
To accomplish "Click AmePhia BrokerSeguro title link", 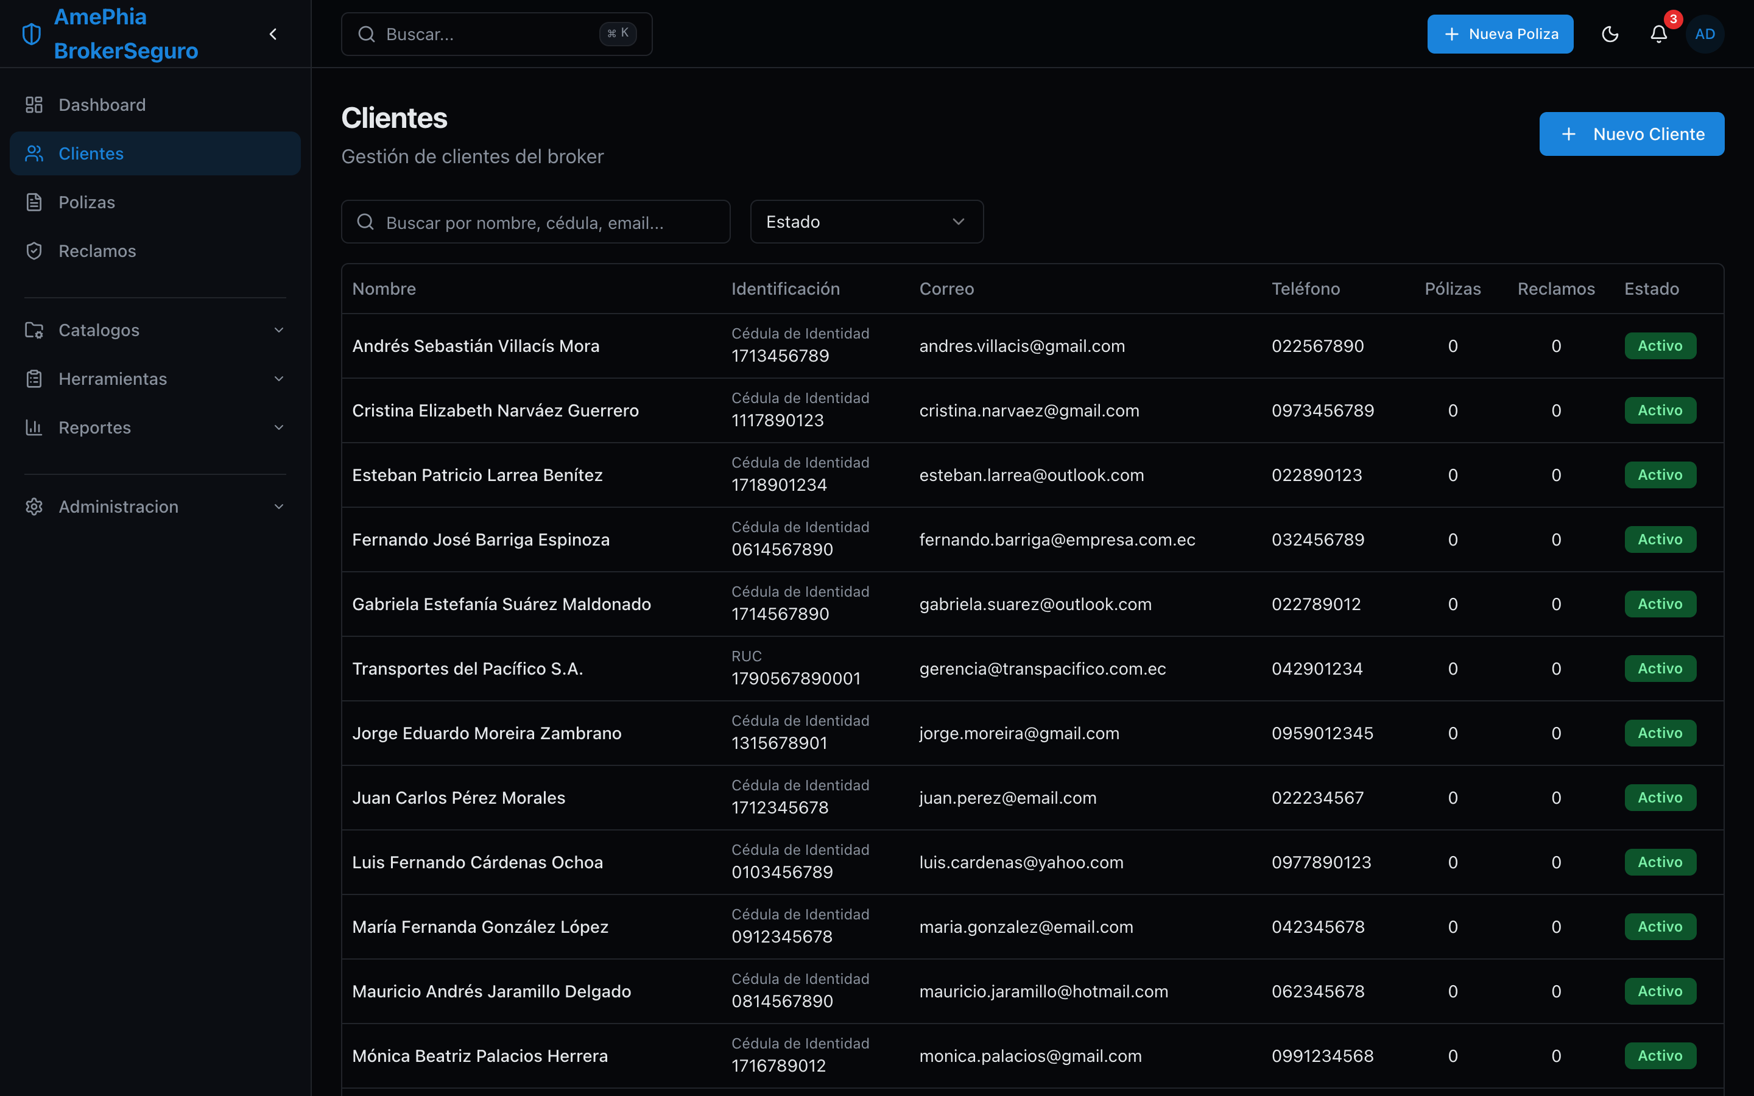I will point(126,34).
